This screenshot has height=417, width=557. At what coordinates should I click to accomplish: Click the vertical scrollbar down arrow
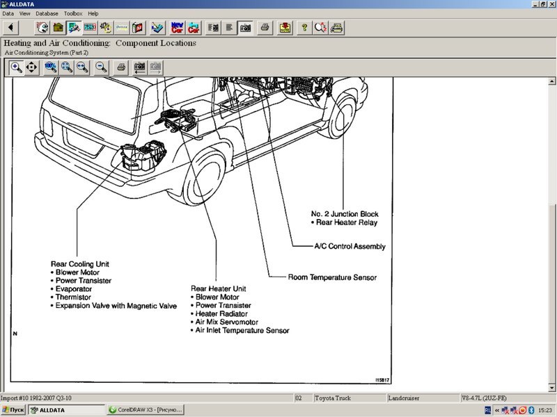tap(551, 388)
